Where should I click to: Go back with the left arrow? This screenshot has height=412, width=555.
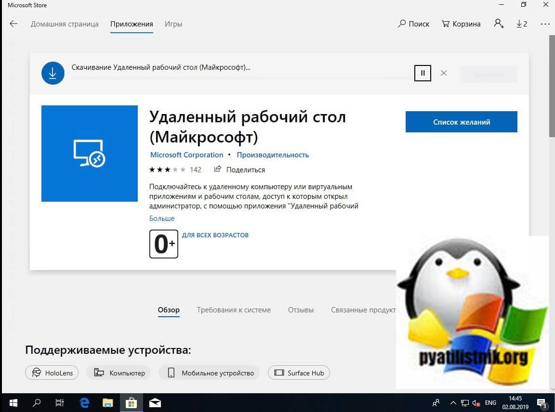click(x=13, y=24)
